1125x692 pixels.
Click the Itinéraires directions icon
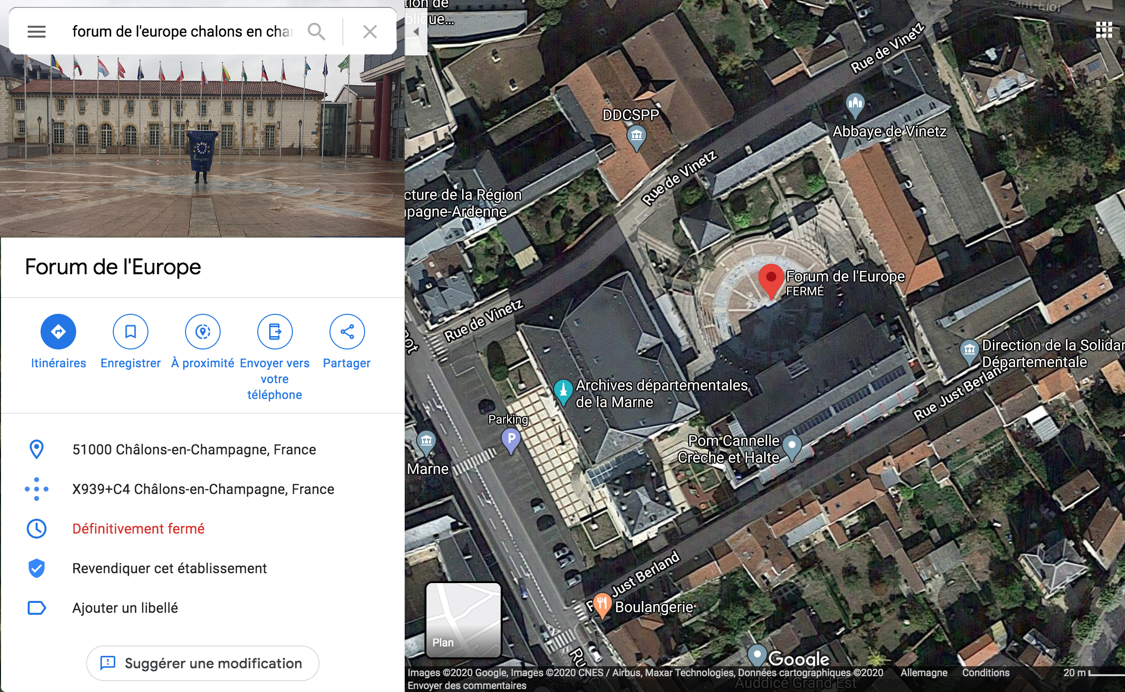click(x=58, y=332)
